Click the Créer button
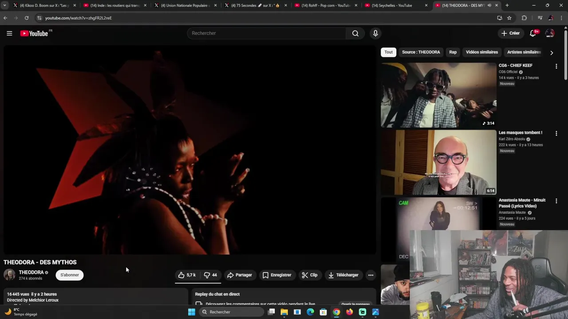The width and height of the screenshot is (568, 319). pos(510,33)
